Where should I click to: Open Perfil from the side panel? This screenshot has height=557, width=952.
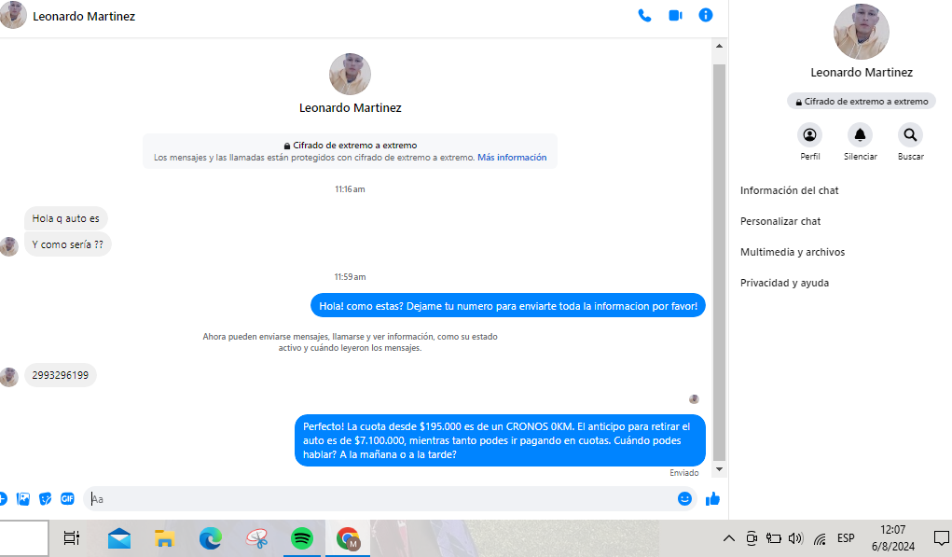809,135
